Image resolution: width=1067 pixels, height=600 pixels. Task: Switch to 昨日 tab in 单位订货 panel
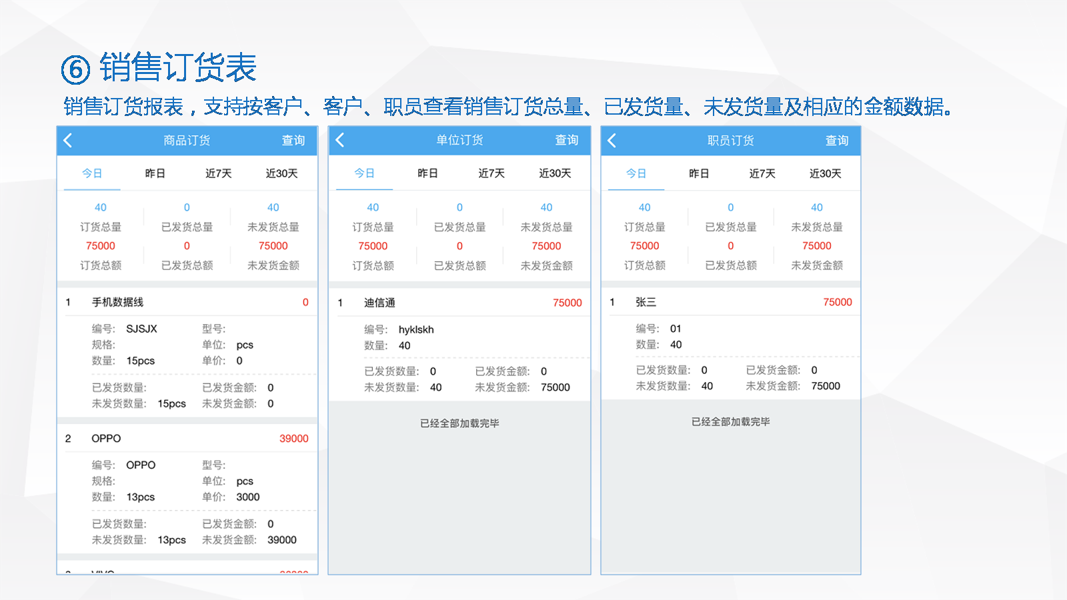[427, 173]
